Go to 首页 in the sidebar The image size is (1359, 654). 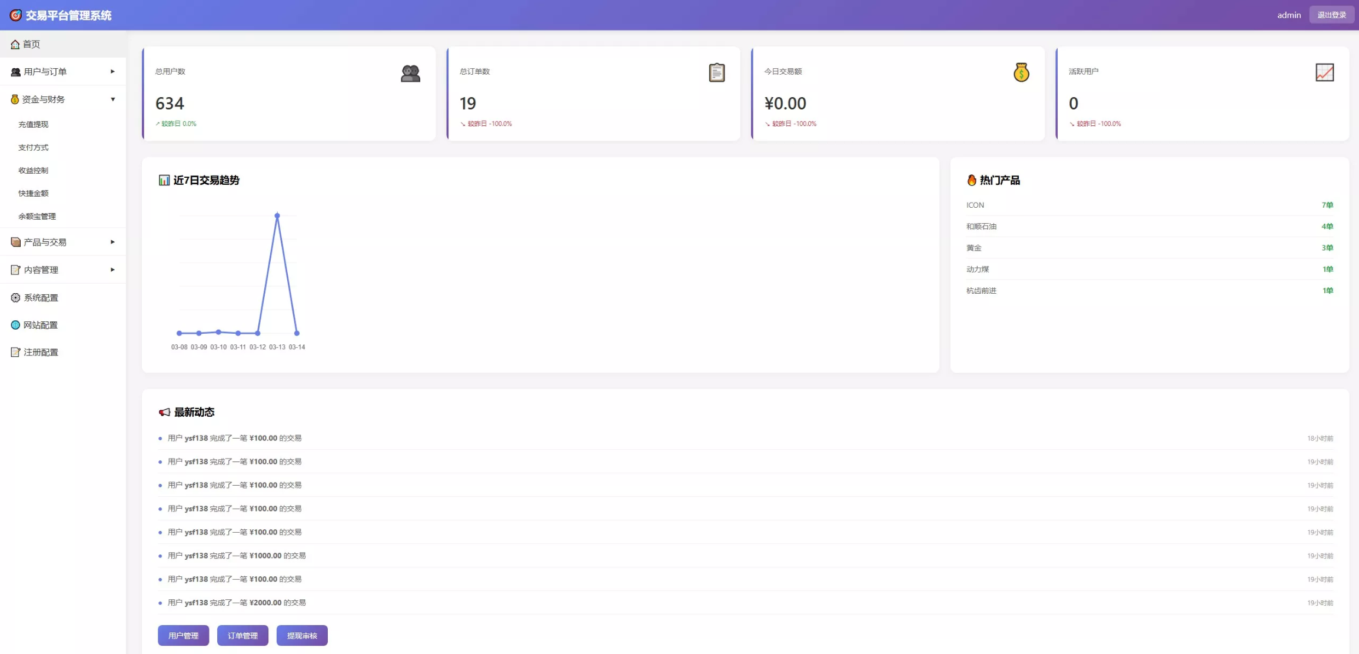pyautogui.click(x=31, y=44)
